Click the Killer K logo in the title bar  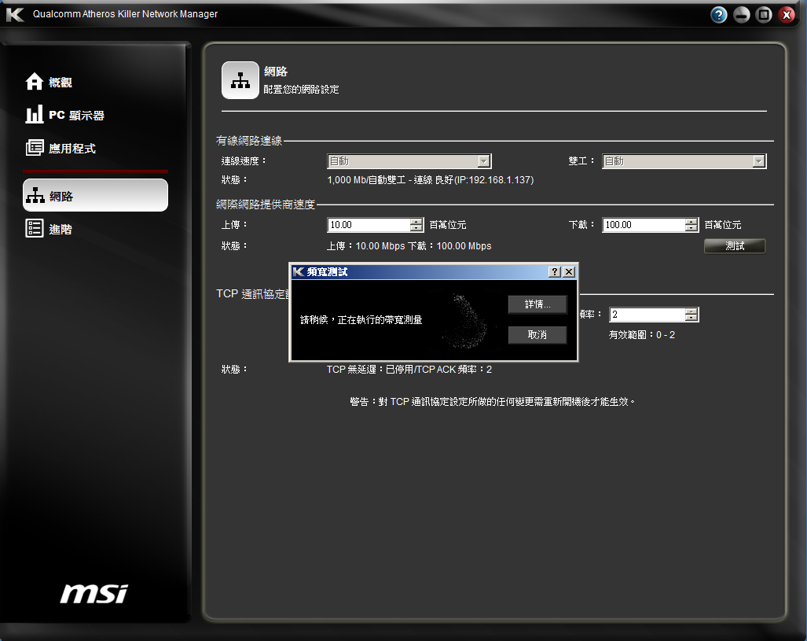tap(15, 14)
